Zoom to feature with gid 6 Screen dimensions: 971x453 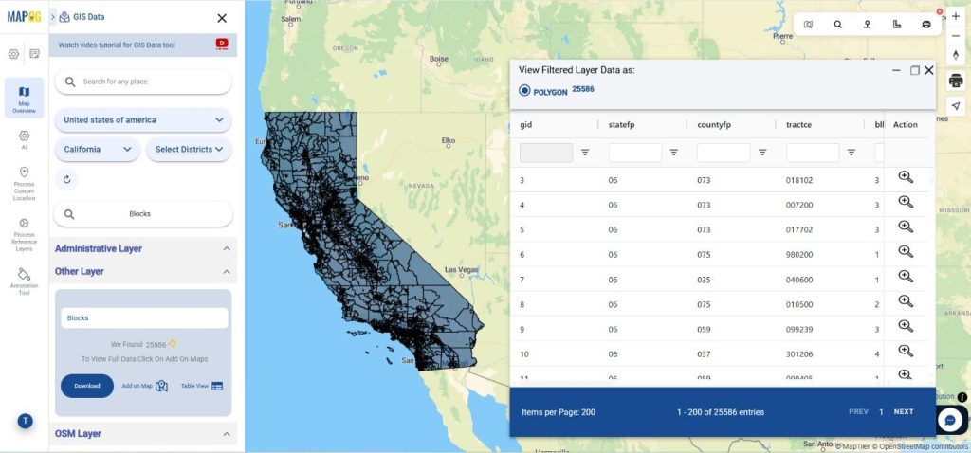tap(905, 252)
